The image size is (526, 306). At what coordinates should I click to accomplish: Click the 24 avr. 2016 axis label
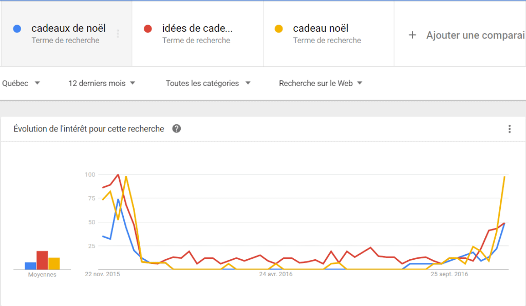(x=276, y=274)
